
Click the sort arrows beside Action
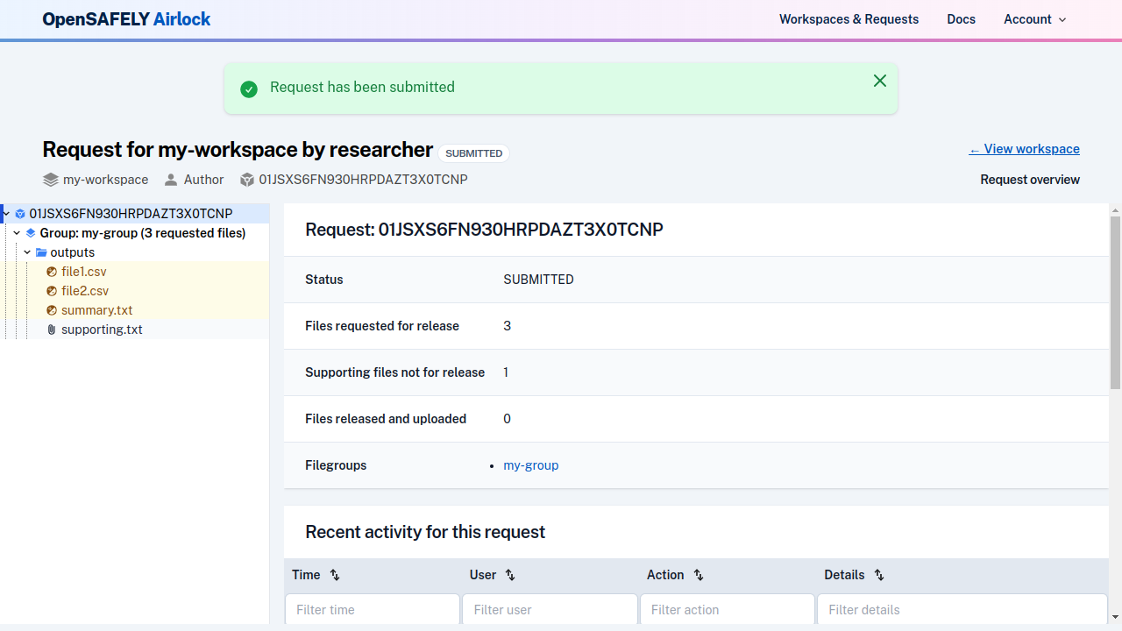pyautogui.click(x=699, y=575)
